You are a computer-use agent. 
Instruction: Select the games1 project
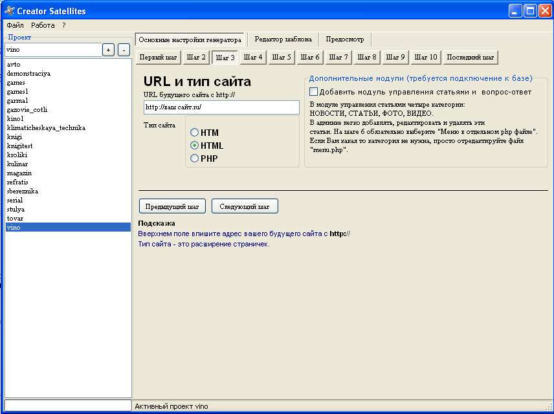pyautogui.click(x=68, y=91)
